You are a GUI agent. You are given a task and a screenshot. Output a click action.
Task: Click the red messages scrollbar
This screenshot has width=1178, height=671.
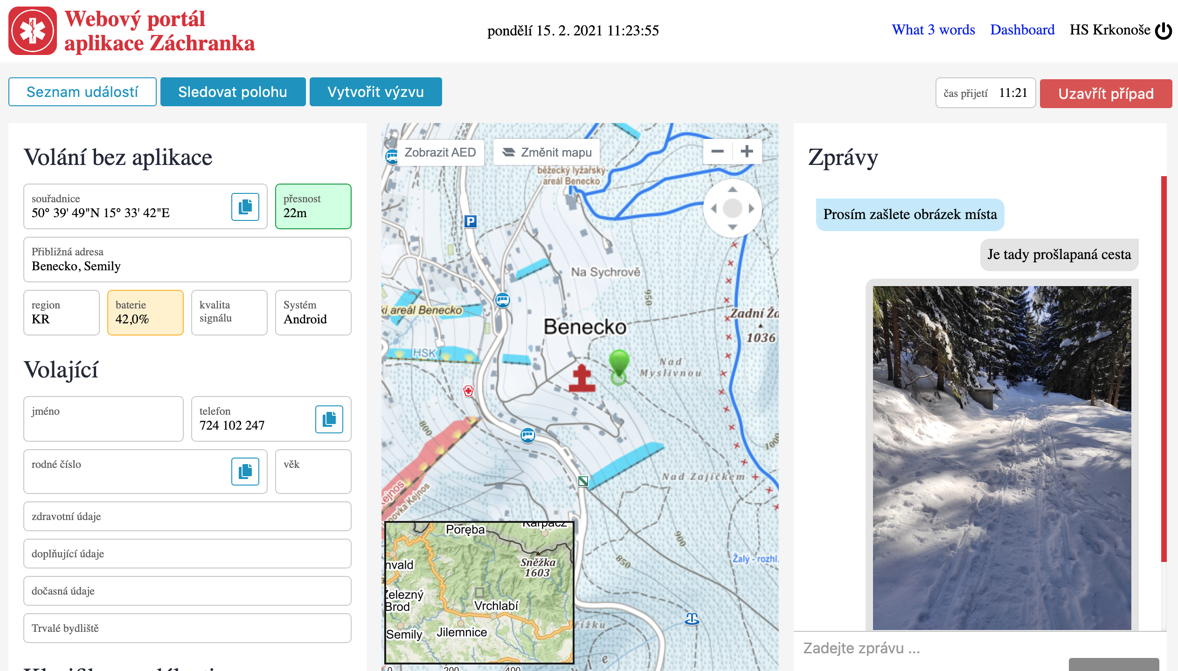tap(1164, 369)
